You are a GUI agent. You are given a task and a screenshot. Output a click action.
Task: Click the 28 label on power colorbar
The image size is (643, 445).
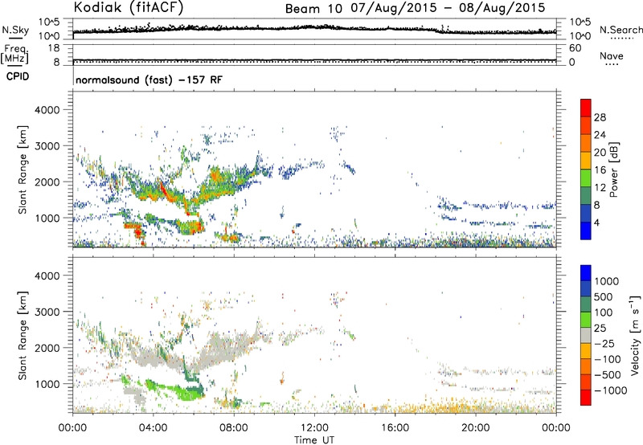point(600,117)
